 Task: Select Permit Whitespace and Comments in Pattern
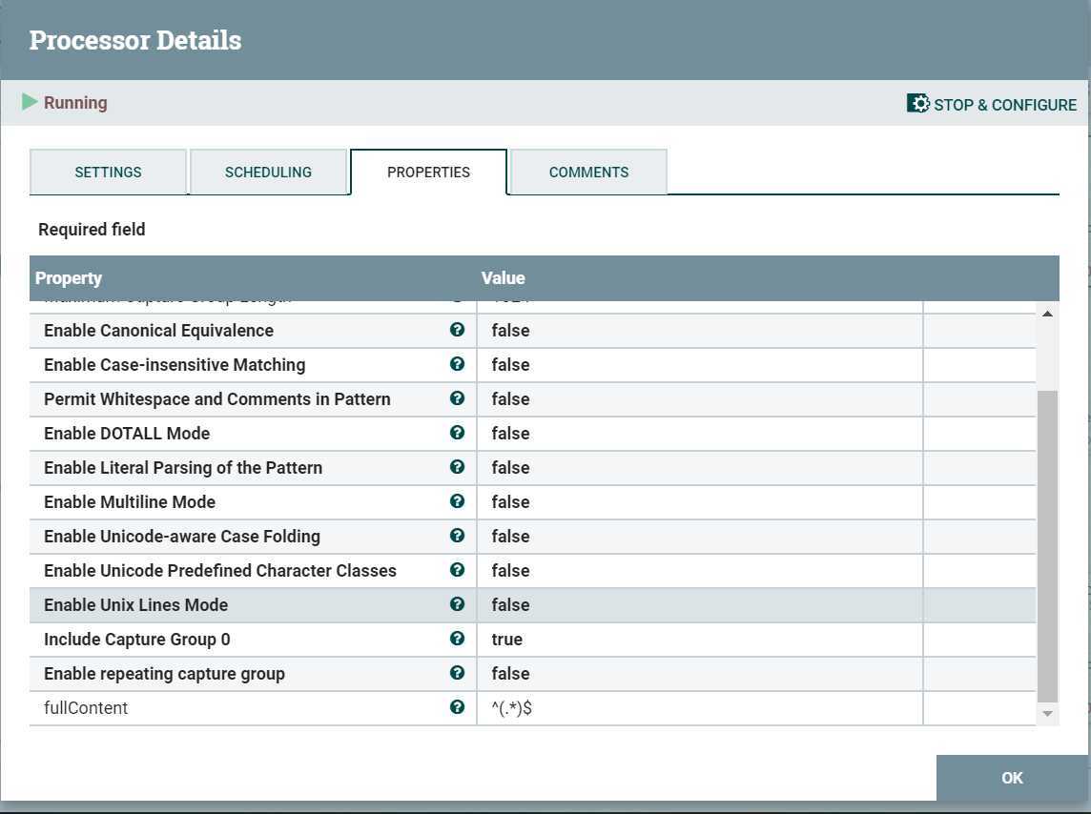[217, 399]
